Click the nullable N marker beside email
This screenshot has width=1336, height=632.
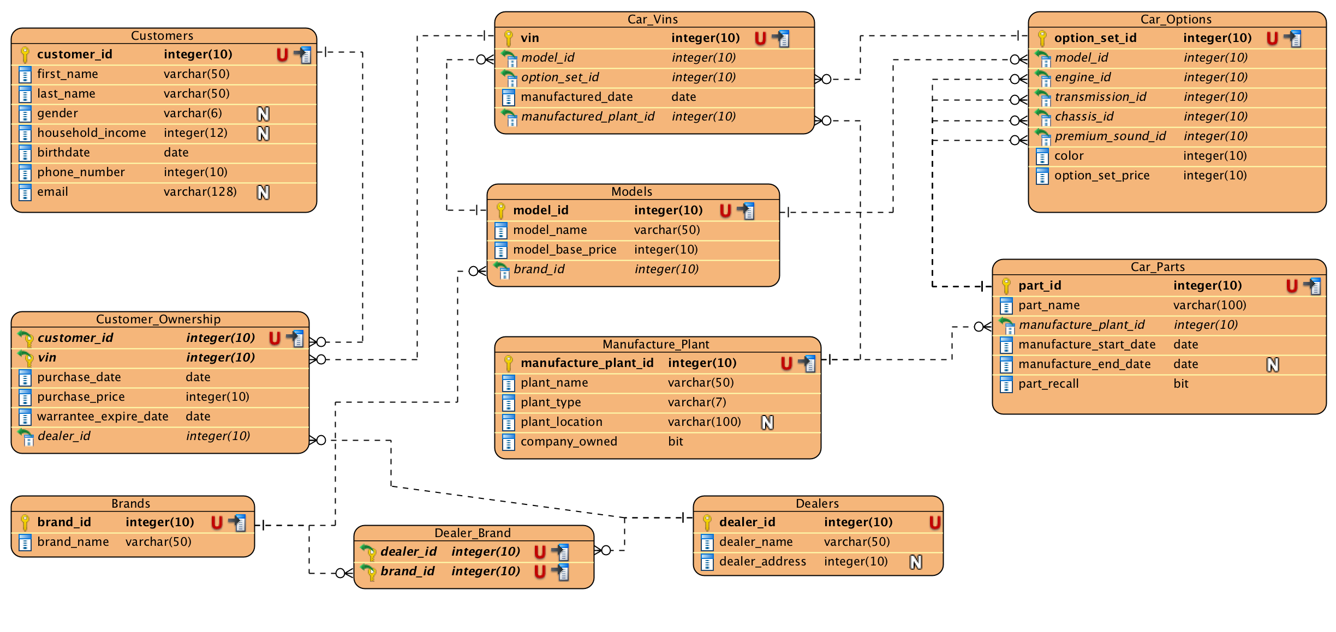click(263, 192)
